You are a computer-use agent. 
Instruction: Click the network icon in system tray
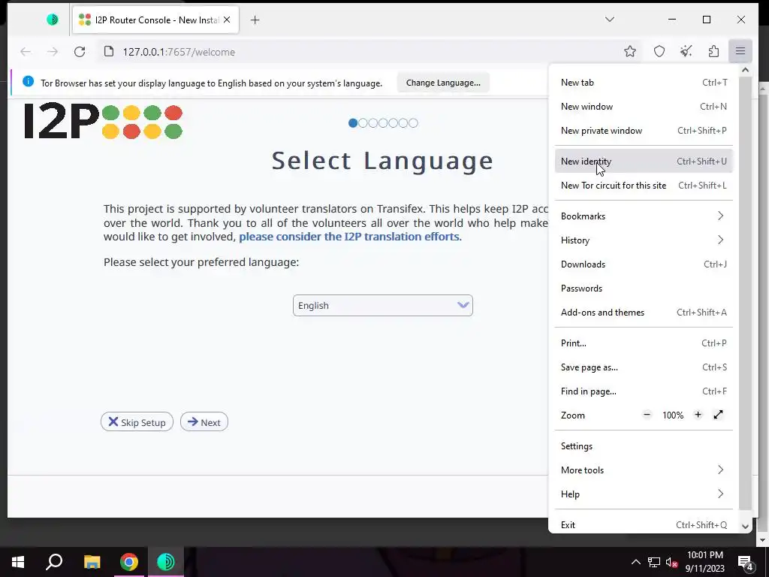click(x=654, y=562)
